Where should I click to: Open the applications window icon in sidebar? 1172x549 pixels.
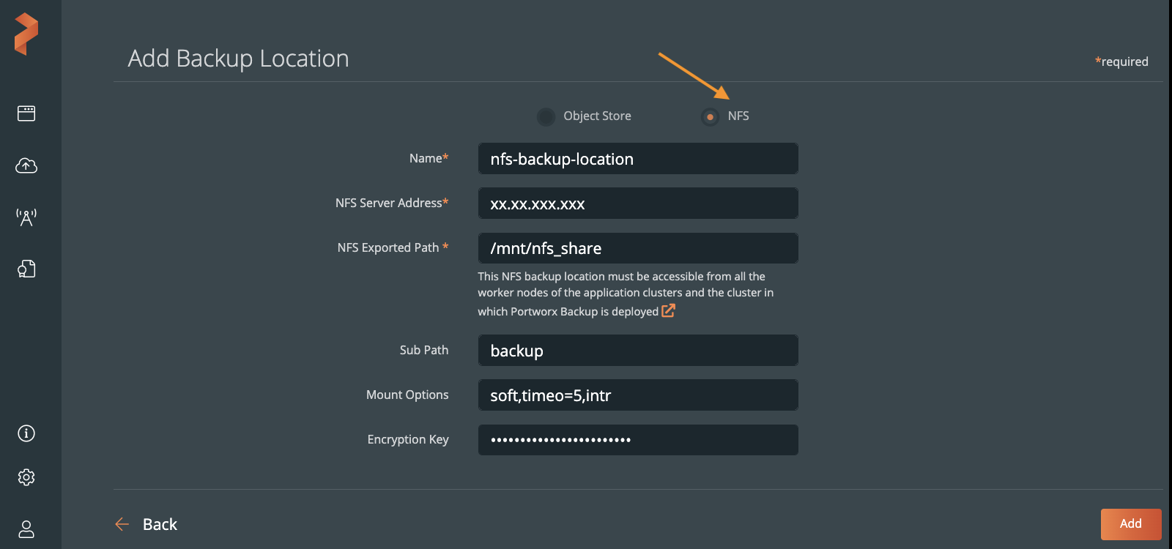[26, 113]
